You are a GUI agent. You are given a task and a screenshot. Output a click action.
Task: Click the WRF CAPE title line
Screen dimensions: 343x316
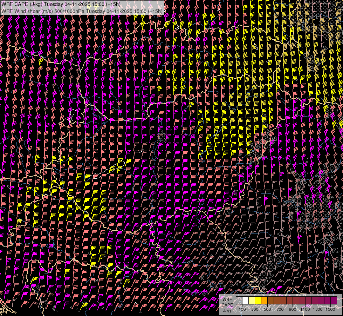(61, 4)
